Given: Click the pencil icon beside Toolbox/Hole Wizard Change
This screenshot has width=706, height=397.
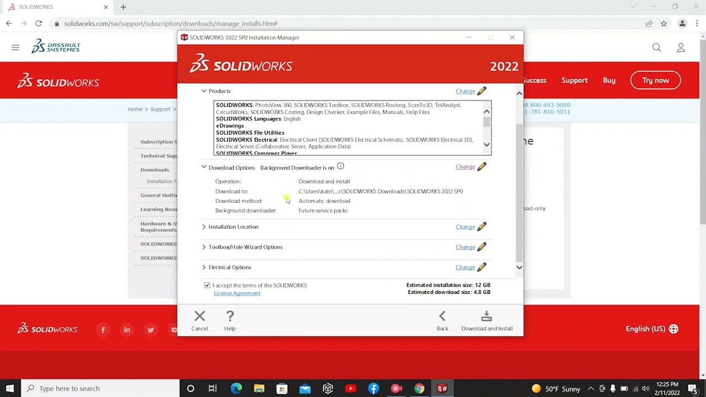Looking at the screenshot, I should pos(482,247).
